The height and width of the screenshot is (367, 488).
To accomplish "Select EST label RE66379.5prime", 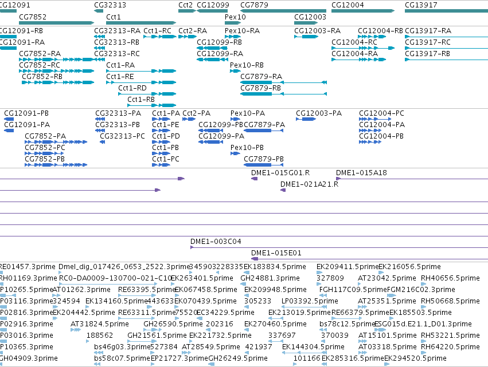I will [x=360, y=313].
